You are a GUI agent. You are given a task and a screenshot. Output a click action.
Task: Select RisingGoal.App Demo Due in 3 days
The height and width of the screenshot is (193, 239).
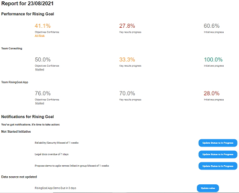(55, 188)
